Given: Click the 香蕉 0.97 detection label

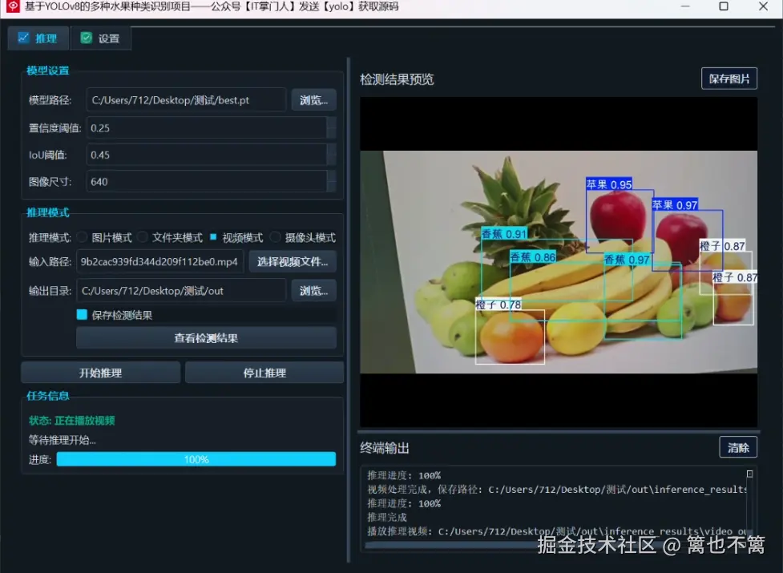Looking at the screenshot, I should click(x=627, y=260).
